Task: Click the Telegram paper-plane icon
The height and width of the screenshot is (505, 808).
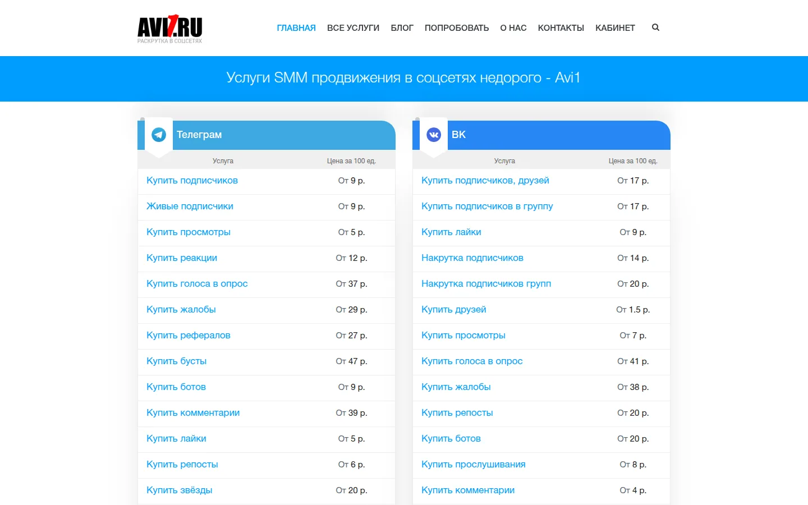Action: 159,135
